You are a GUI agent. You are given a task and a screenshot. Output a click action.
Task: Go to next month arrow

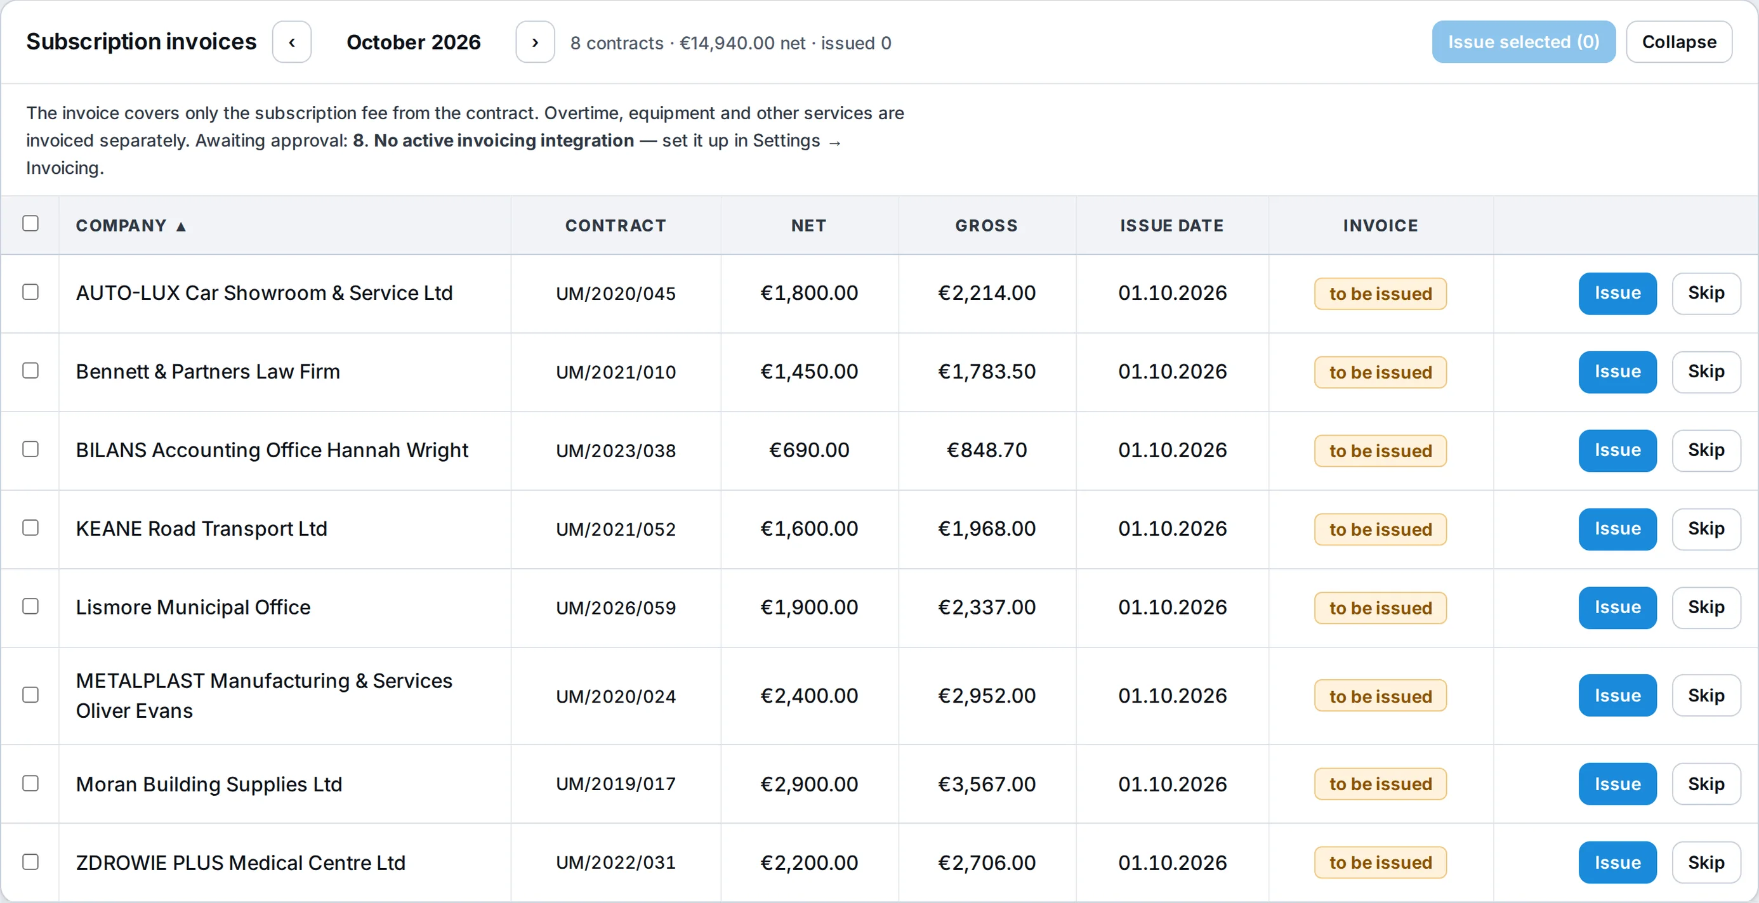[x=535, y=42]
